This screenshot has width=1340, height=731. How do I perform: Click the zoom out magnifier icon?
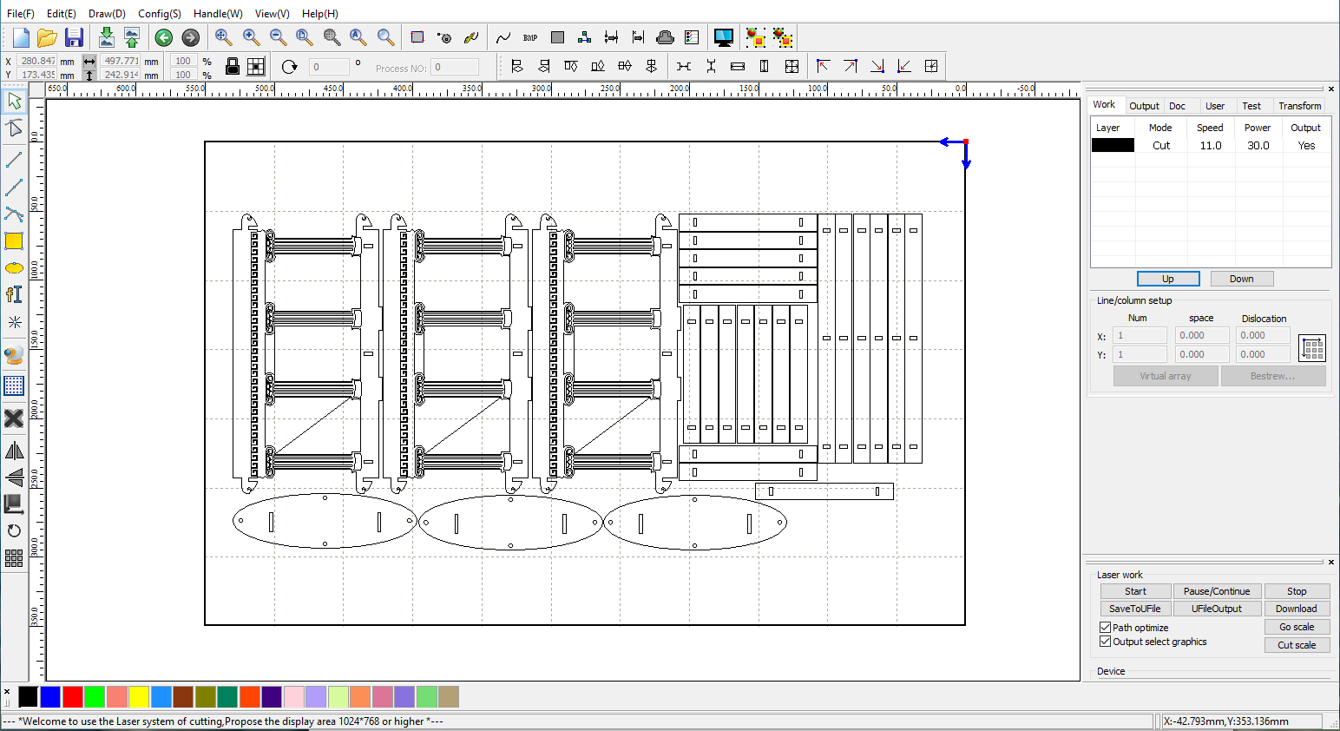[x=278, y=37]
